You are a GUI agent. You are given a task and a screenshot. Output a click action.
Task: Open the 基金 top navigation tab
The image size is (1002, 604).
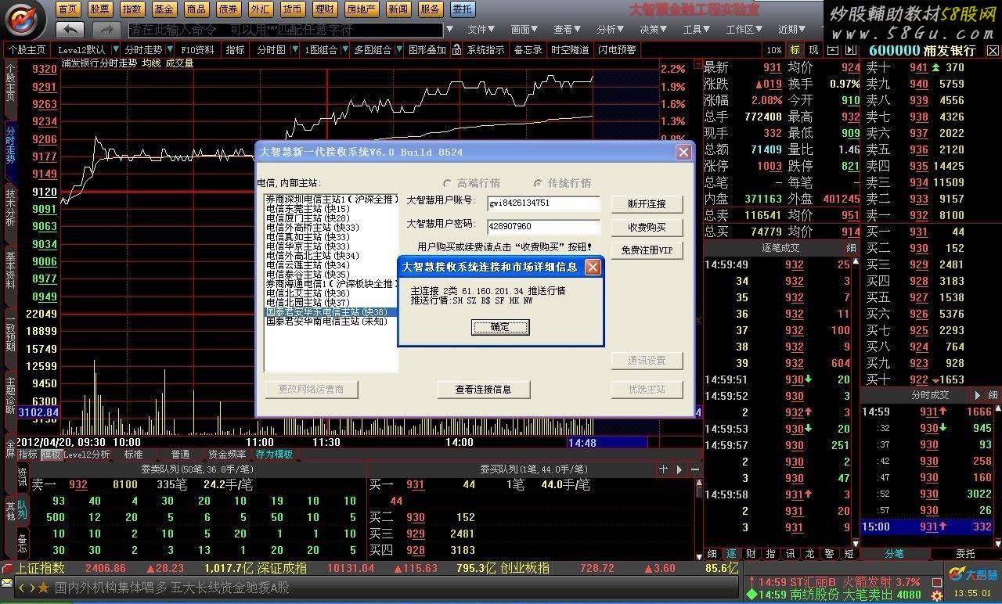[x=164, y=9]
